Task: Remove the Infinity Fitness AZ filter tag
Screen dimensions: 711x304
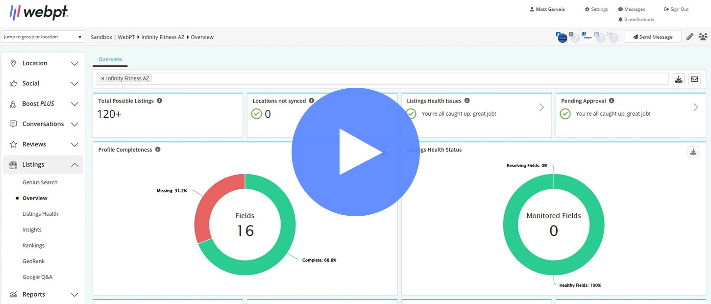Action: tap(102, 78)
